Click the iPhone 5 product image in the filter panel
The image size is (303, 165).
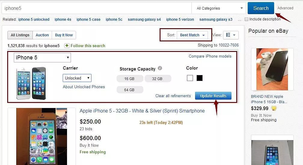[31, 83]
